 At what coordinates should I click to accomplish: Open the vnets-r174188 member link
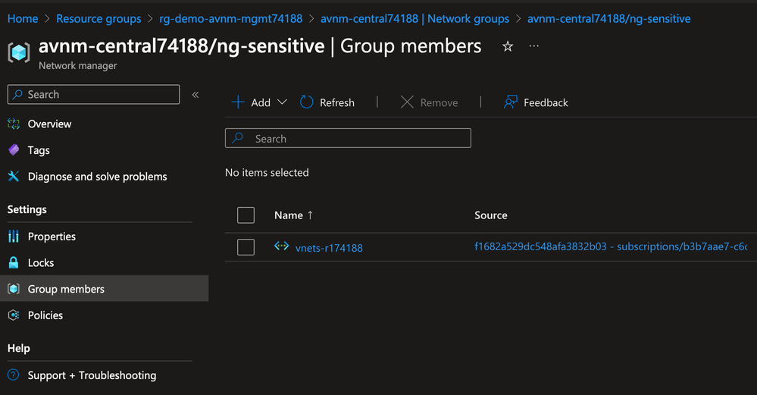[x=329, y=248]
